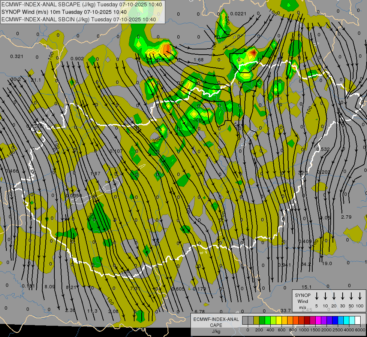Pick the yellow swatch in CAPE legend

click(x=279, y=320)
